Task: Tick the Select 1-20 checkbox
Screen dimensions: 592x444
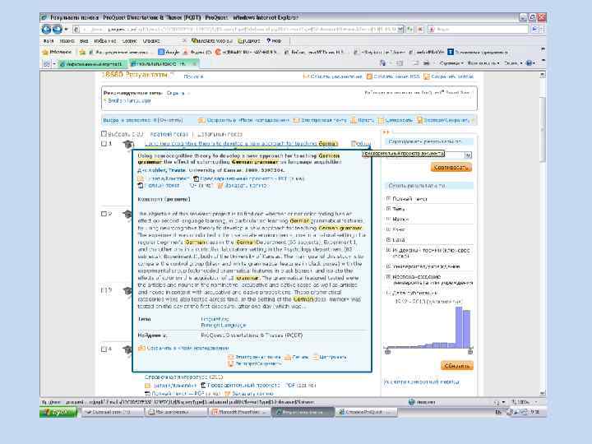Action: [104, 134]
